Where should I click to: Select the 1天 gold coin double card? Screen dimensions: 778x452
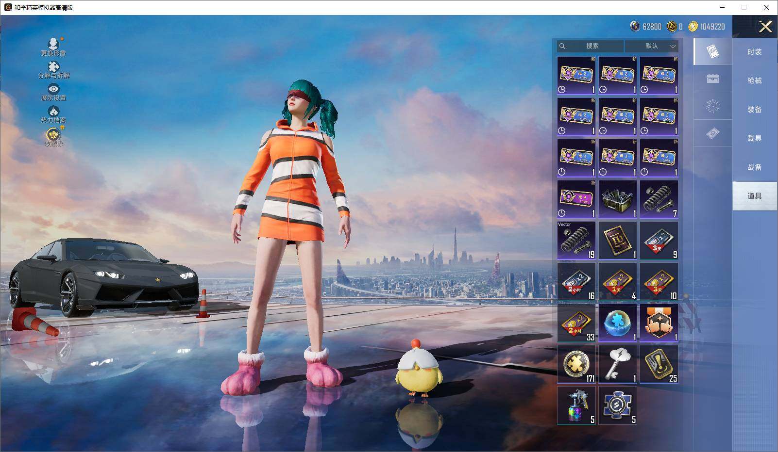point(618,282)
